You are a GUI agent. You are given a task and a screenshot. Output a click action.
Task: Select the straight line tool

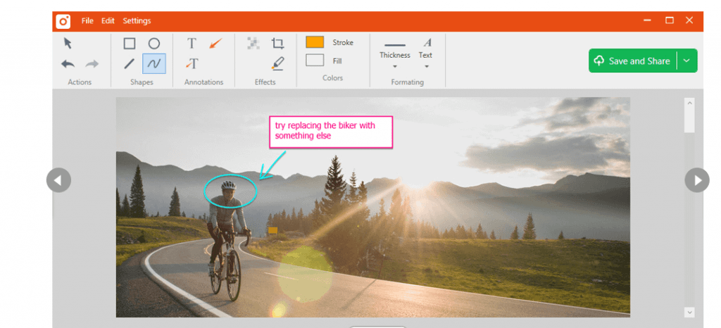[130, 64]
